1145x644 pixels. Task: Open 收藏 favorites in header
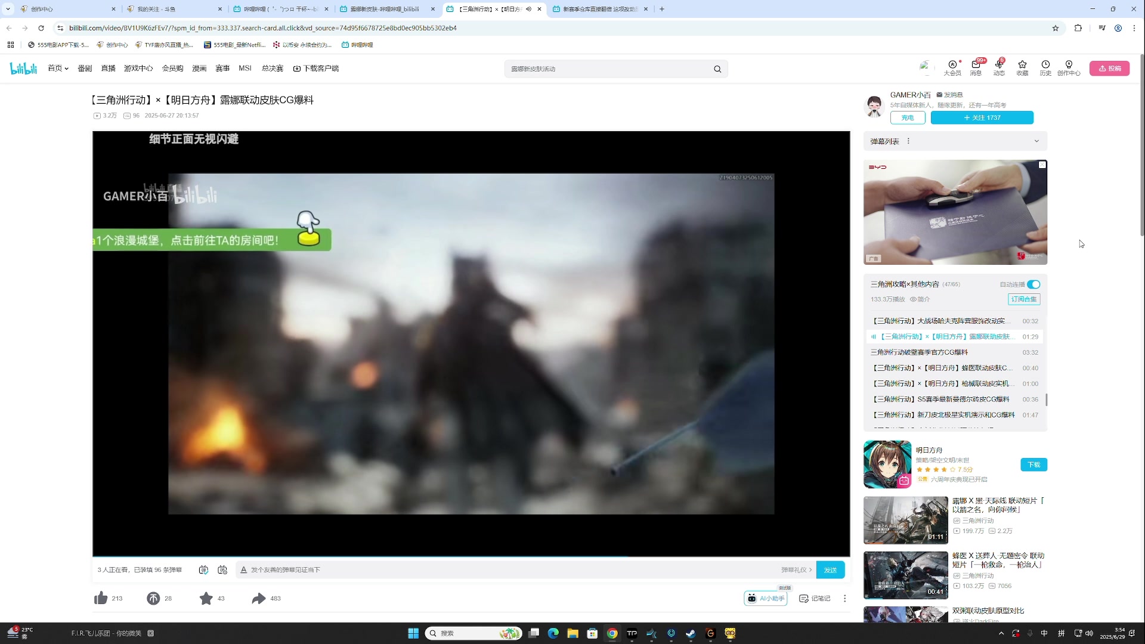[1022, 68]
